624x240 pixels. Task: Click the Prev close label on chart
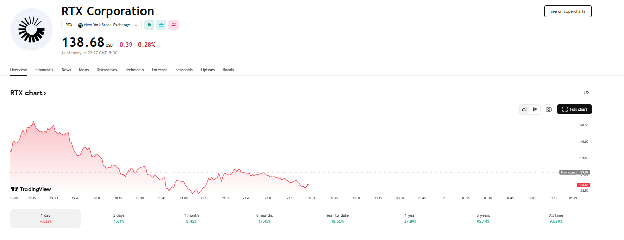568,172
